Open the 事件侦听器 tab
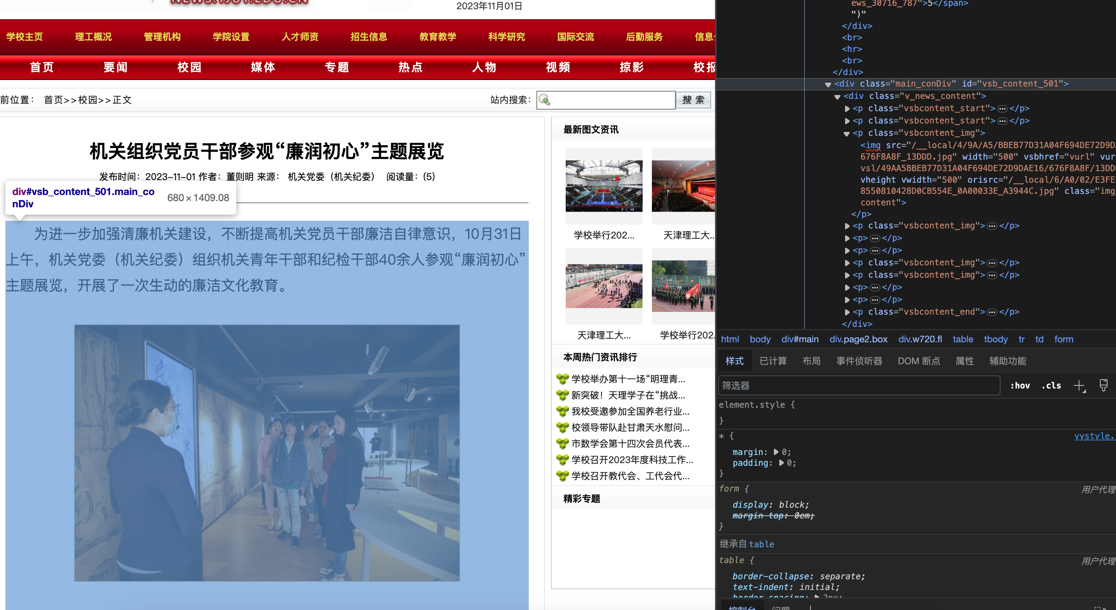The width and height of the screenshot is (1116, 610). point(859,361)
